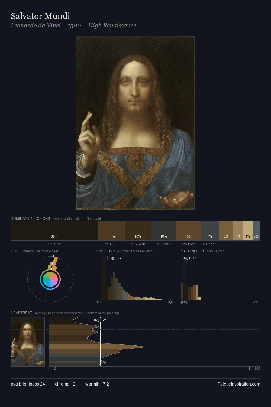Screen dimensions: 271x407
Task: Click the "HUE" section heading
Action: point(14,251)
